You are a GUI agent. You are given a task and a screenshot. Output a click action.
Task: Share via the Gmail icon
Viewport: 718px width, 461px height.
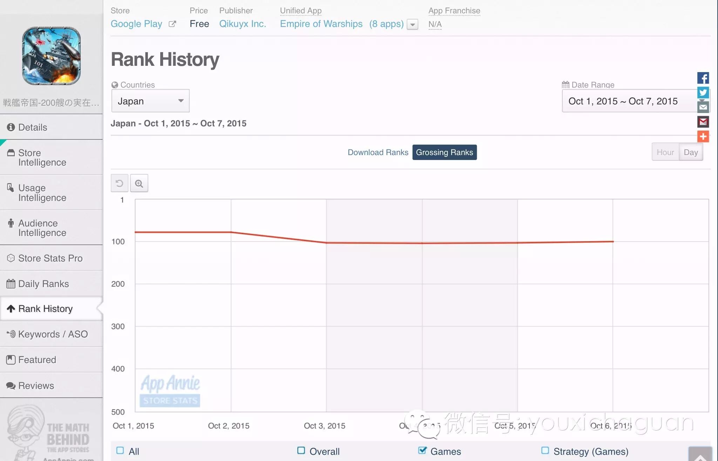pos(703,122)
